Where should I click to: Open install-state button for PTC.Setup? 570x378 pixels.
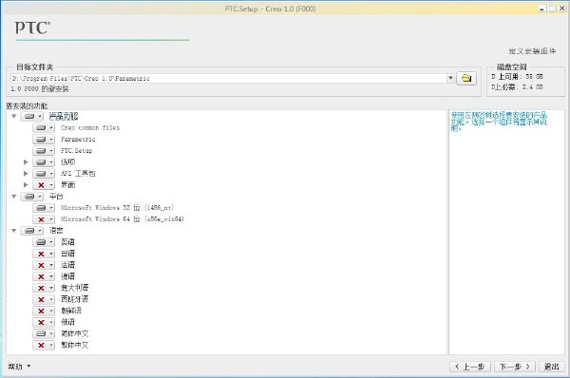click(44, 150)
